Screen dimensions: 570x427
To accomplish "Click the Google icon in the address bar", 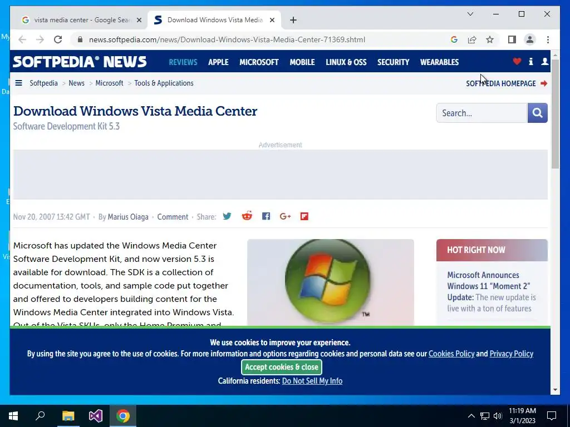I will pos(454,39).
